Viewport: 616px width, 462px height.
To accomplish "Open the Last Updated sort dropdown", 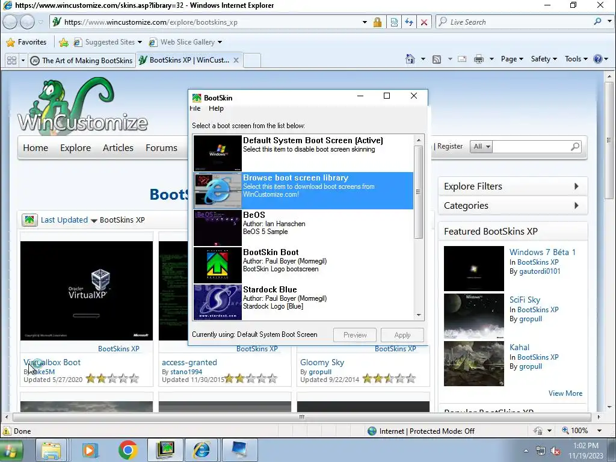I will point(94,220).
